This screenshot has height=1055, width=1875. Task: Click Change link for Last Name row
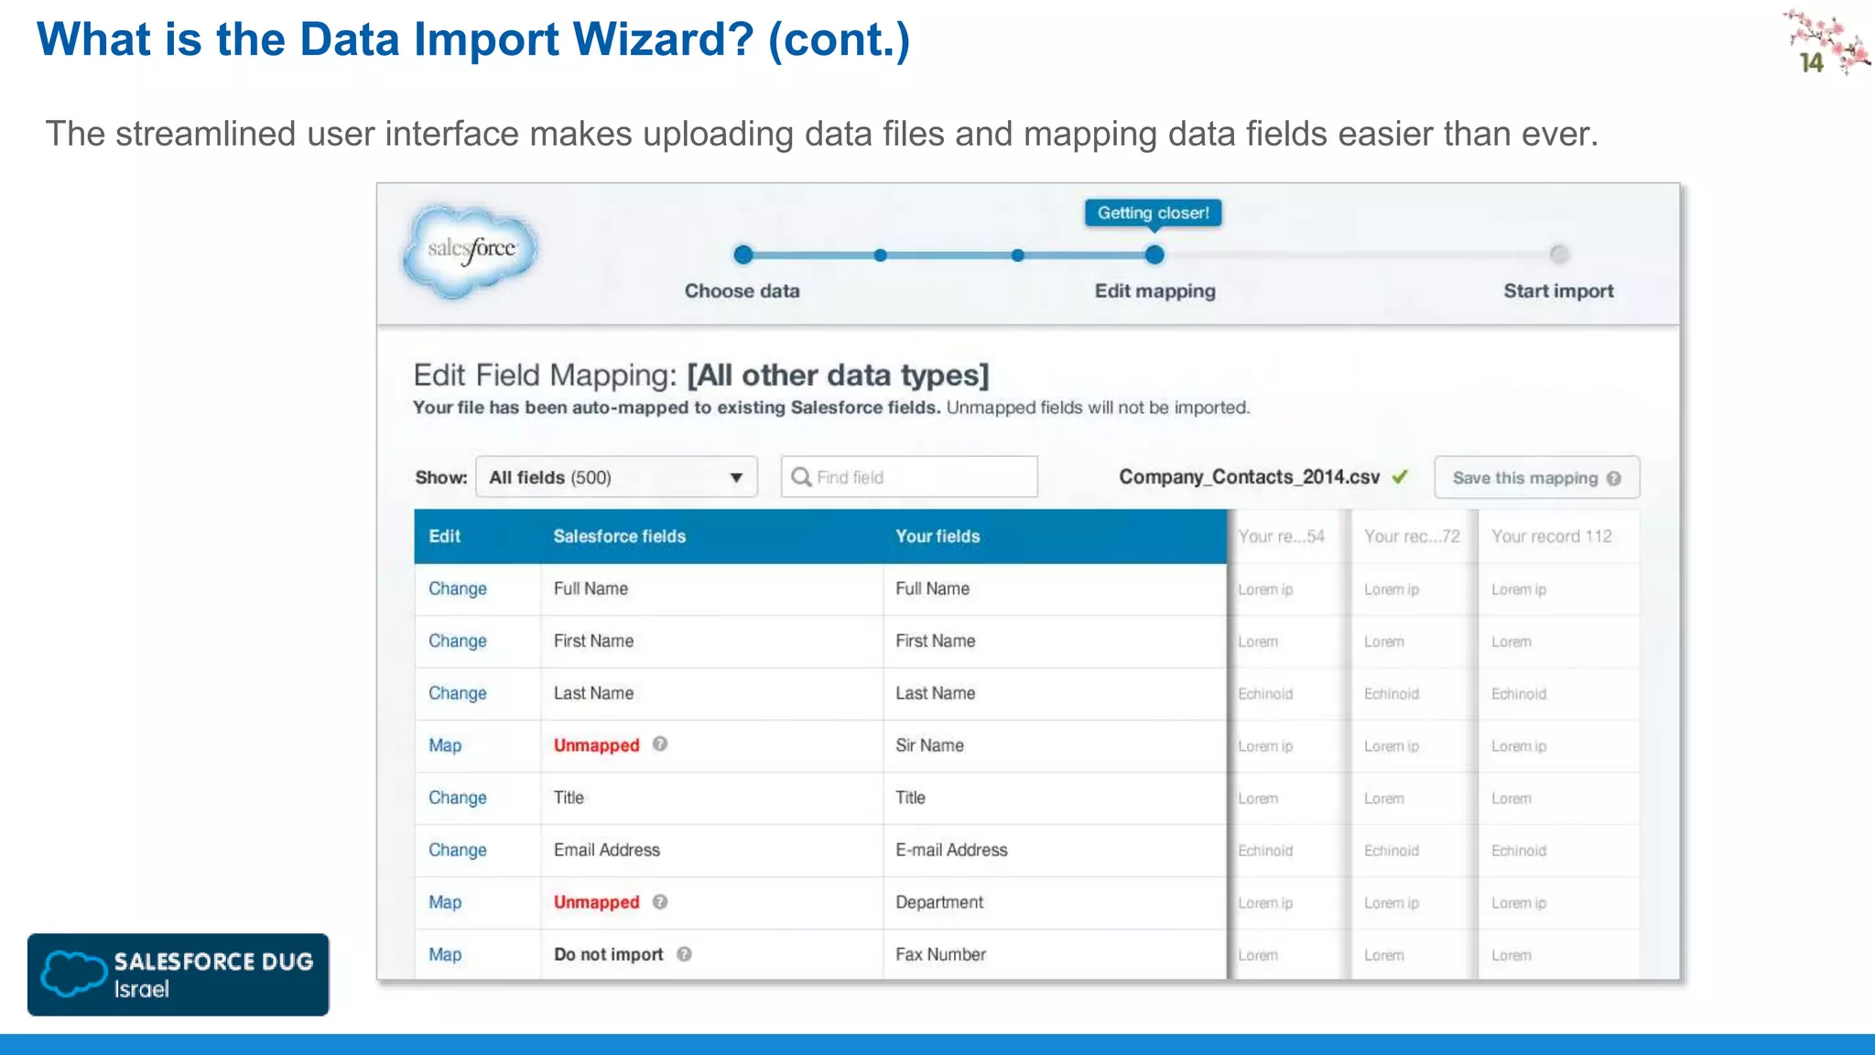tap(458, 693)
